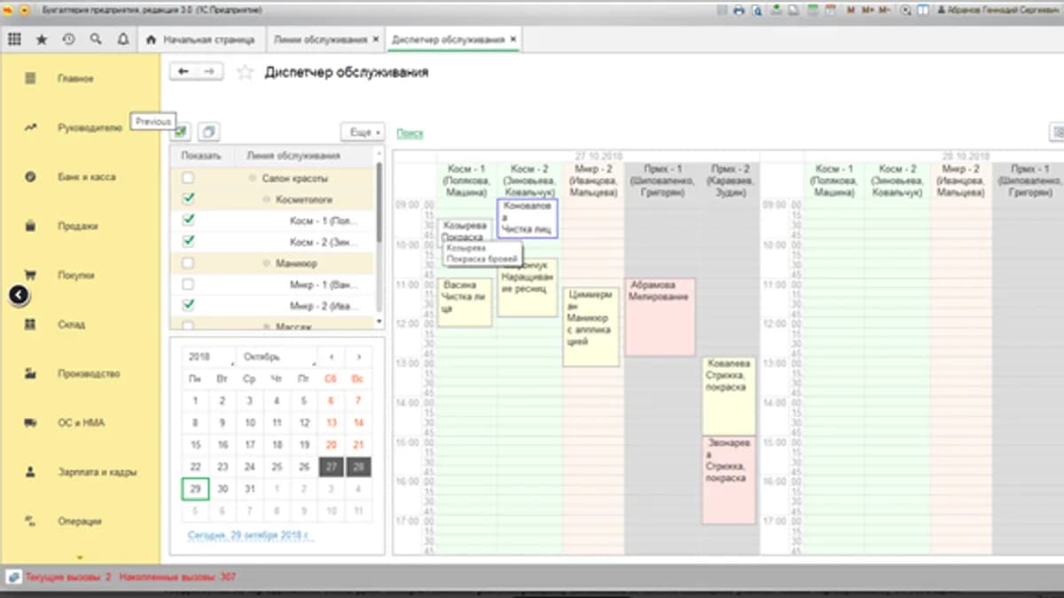Uncheck the Косметологи show checkbox
This screenshot has height=598, width=1064.
click(188, 198)
